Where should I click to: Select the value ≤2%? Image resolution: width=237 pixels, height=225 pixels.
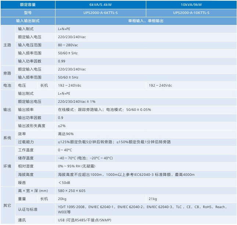62,126
